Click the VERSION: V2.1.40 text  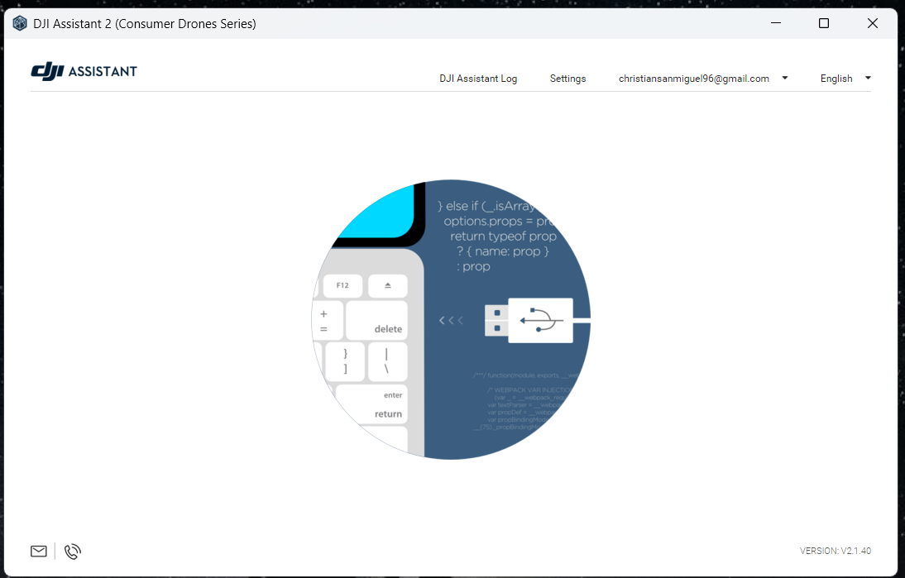click(x=836, y=551)
